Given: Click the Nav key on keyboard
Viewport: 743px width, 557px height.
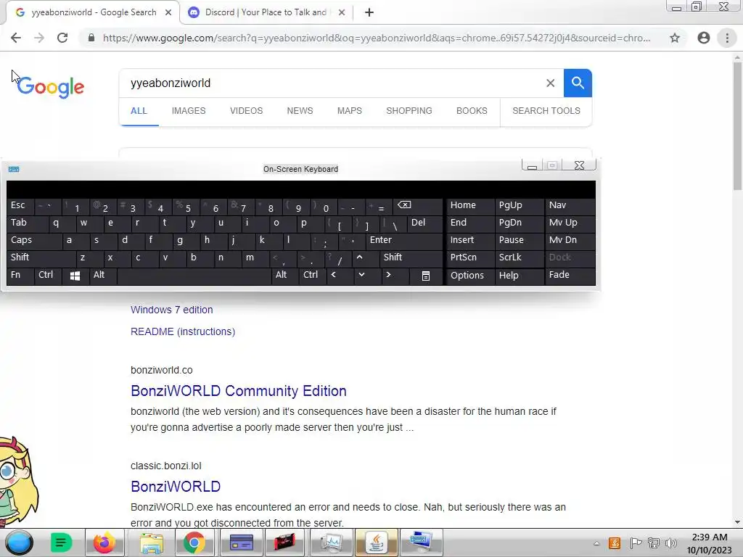Looking at the screenshot, I should [570, 205].
